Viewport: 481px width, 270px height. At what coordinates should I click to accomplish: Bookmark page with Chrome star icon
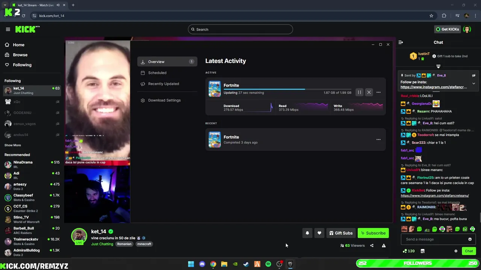[x=431, y=16]
